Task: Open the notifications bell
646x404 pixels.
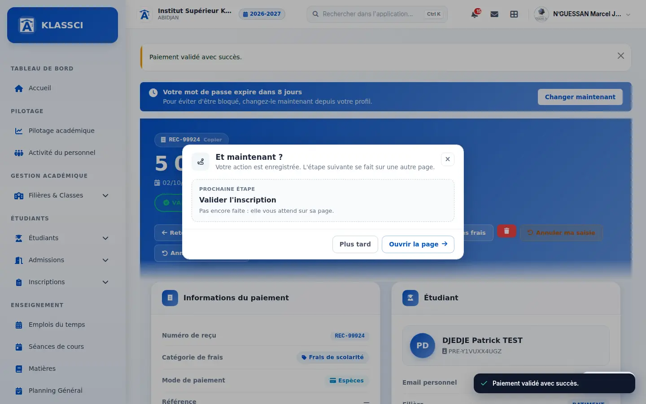Action: (x=475, y=14)
